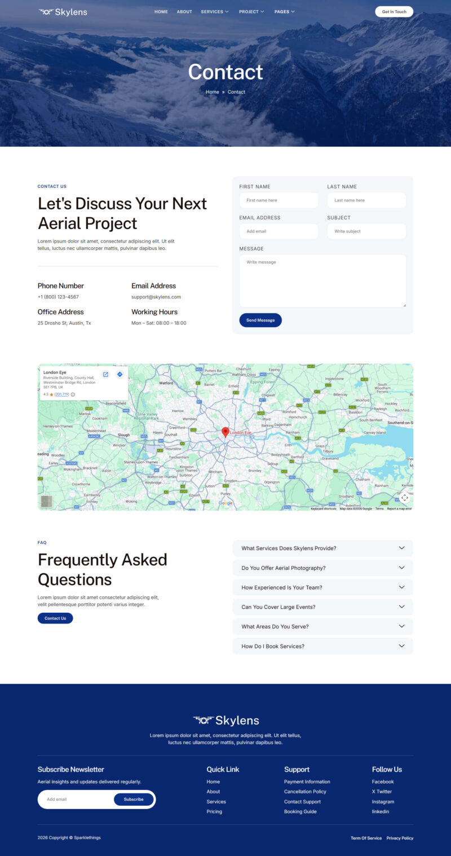Image resolution: width=451 pixels, height=856 pixels.
Task: Open London Eye in larger map icon
Action: tap(105, 375)
